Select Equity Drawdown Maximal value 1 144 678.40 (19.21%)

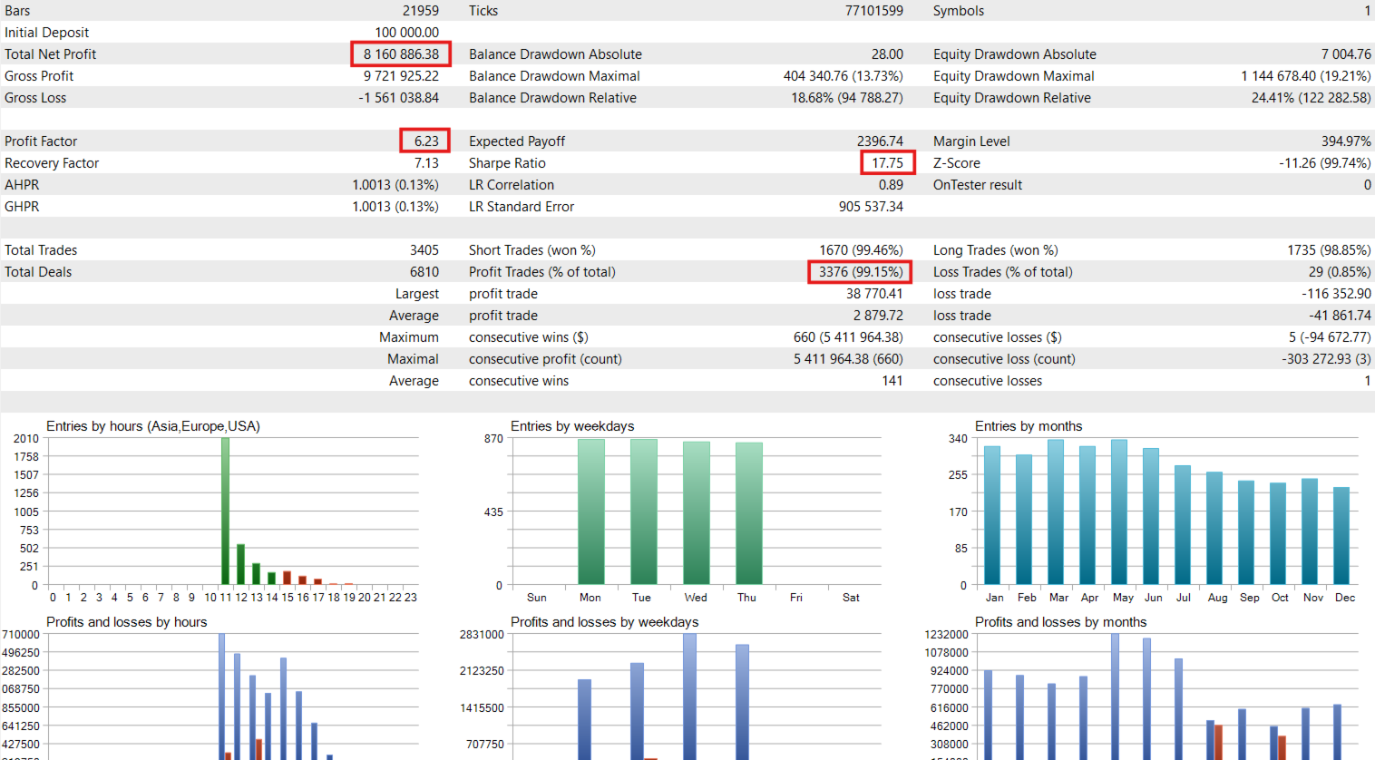click(x=1306, y=76)
